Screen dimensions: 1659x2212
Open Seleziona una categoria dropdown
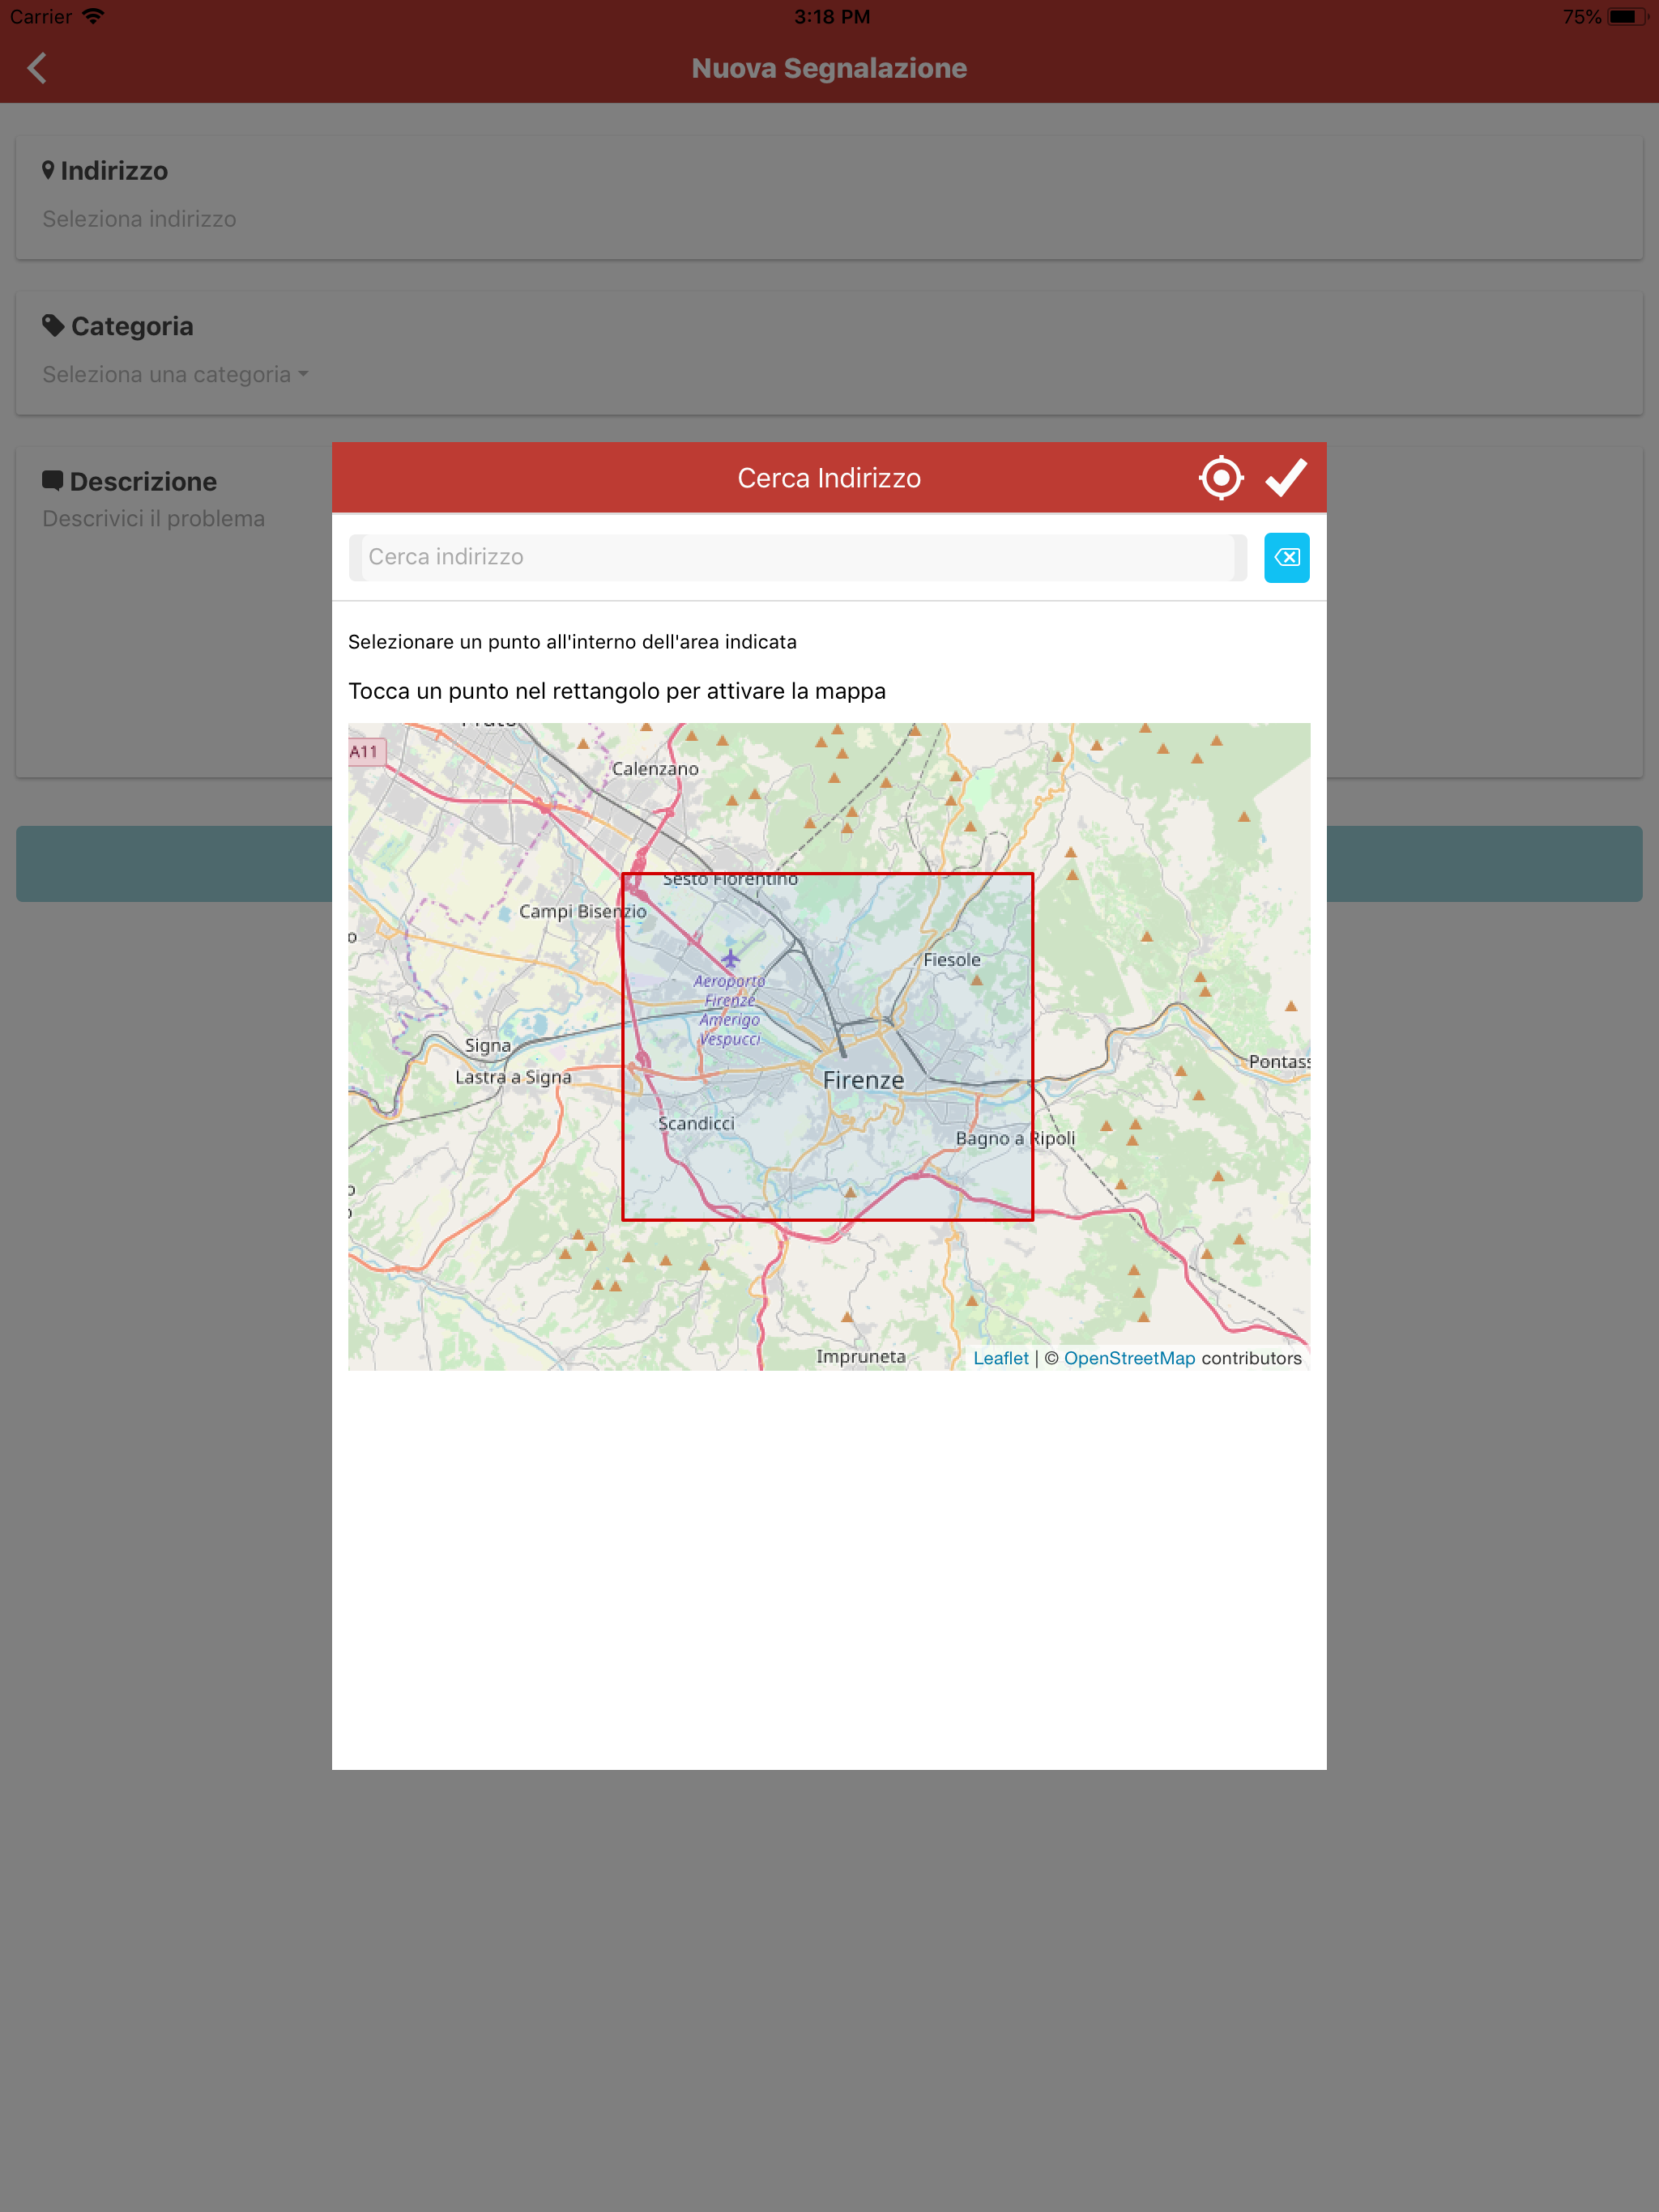click(175, 374)
